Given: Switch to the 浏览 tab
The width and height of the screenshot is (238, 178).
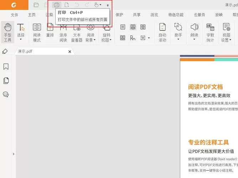Looking at the screenshot, I should click(154, 15).
